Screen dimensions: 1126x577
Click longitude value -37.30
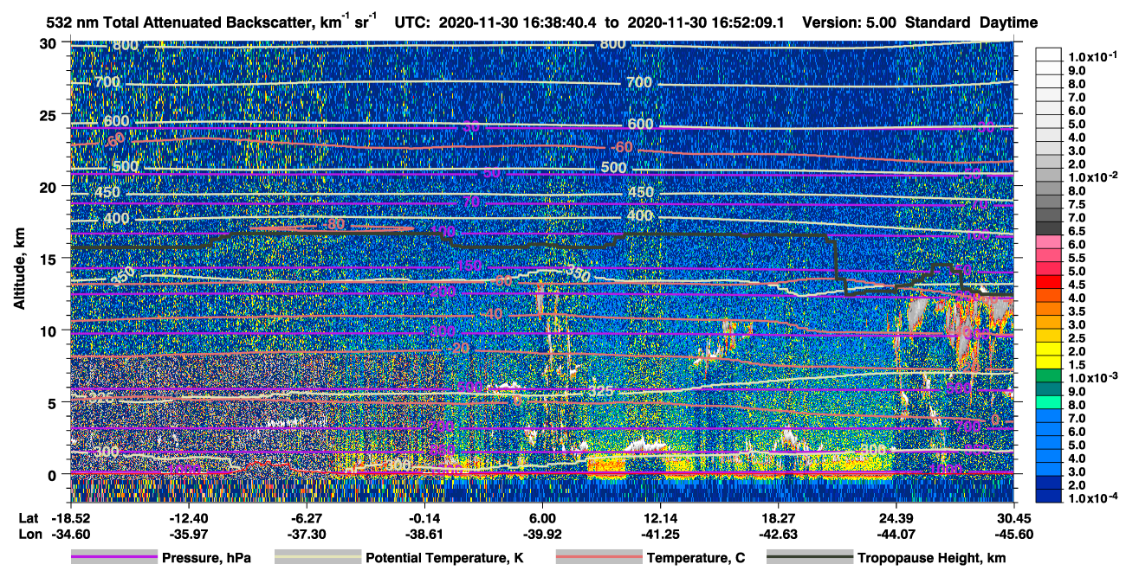click(x=306, y=535)
